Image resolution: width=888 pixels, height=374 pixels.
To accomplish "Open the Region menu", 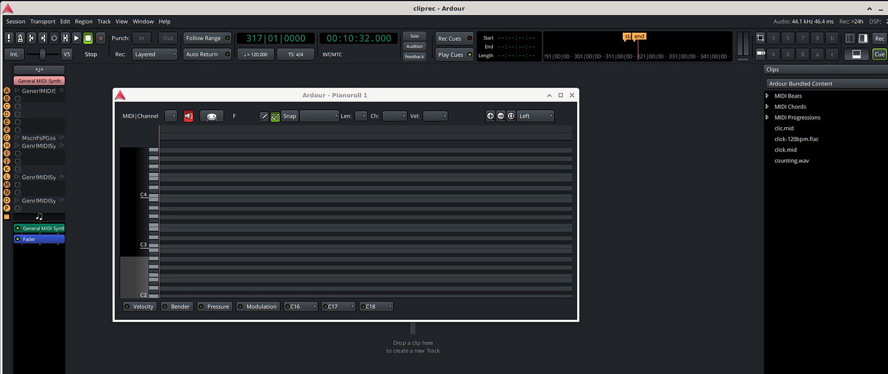I will coord(84,21).
